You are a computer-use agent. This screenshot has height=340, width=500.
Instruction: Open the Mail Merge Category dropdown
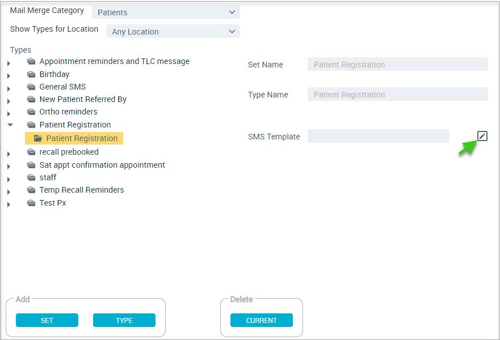(x=166, y=12)
